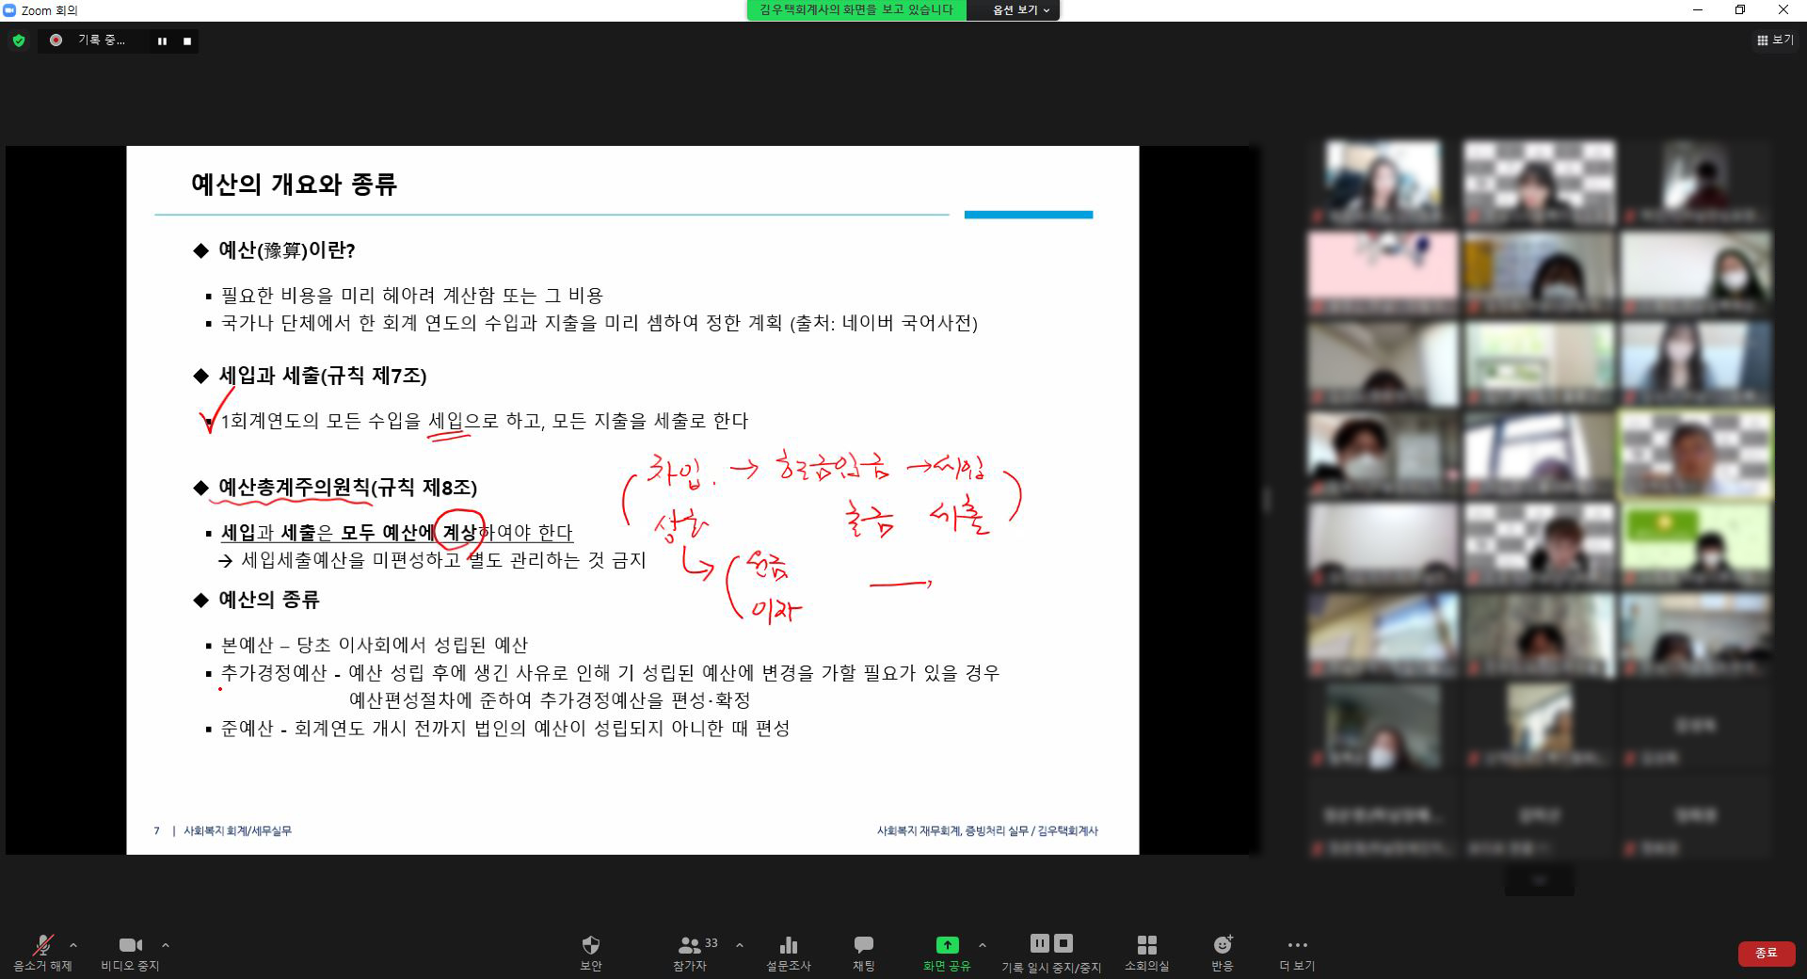Expand video options arrow beside camera
The image size is (1807, 979).
(166, 945)
